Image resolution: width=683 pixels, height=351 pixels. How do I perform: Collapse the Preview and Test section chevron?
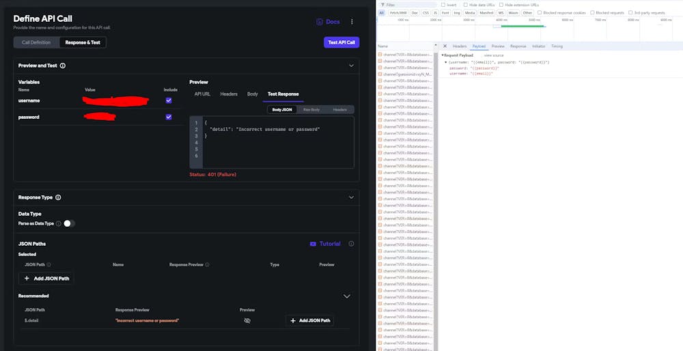pyautogui.click(x=351, y=66)
